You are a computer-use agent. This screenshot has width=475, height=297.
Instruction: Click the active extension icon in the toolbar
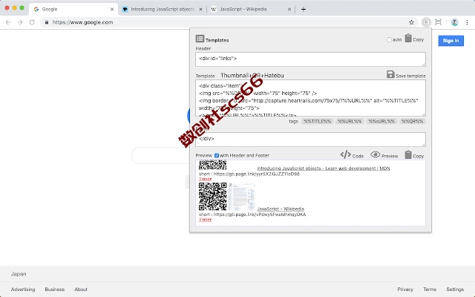tap(426, 22)
